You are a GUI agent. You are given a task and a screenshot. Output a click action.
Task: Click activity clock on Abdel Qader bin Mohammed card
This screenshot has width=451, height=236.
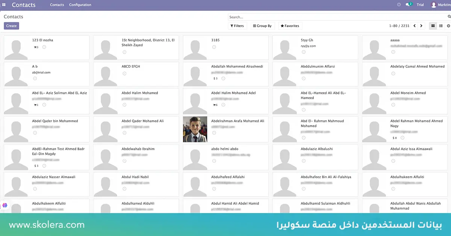[x=35, y=133]
